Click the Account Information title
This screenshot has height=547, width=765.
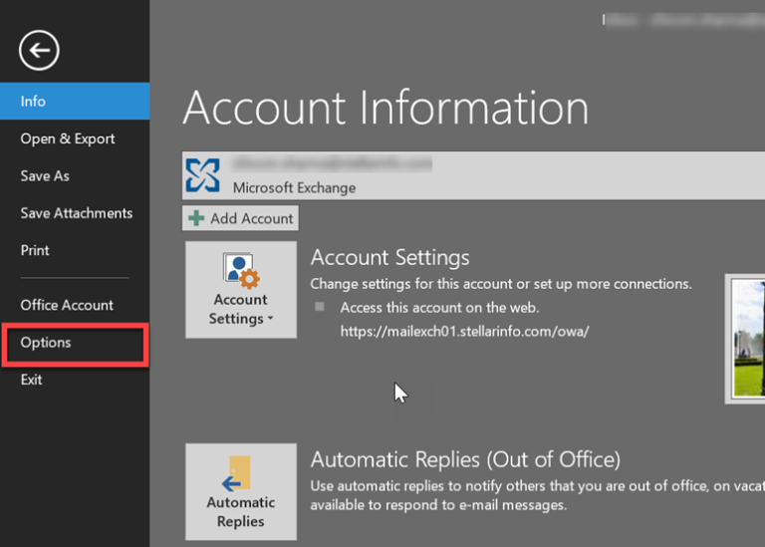pyautogui.click(x=385, y=108)
